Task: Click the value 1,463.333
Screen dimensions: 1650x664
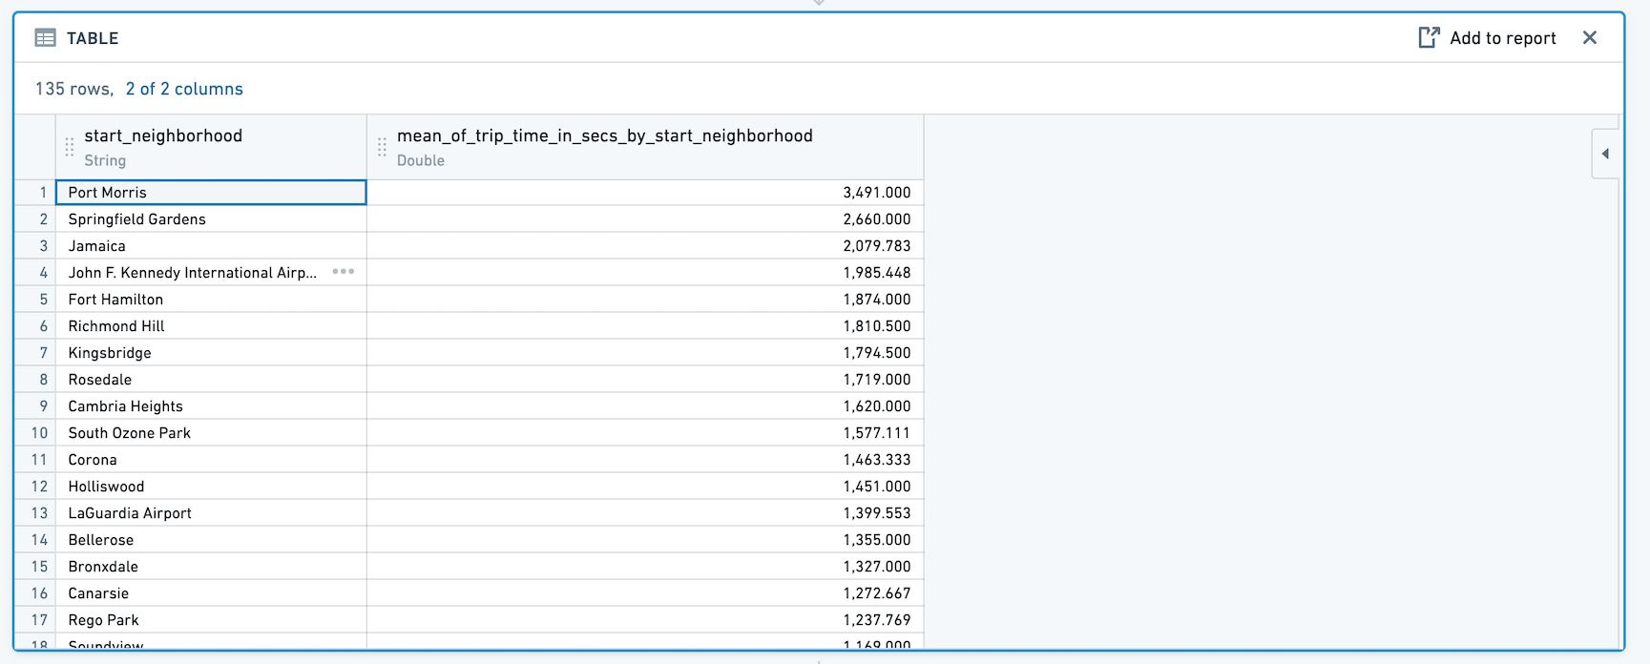Action: (x=876, y=460)
